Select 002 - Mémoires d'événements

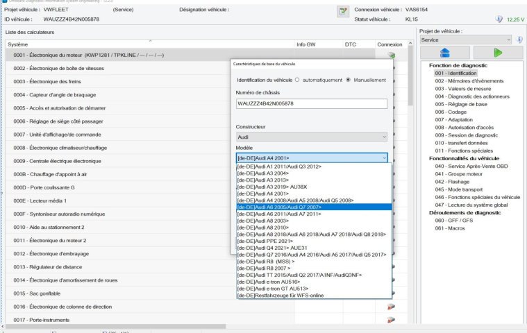pyautogui.click(x=469, y=81)
